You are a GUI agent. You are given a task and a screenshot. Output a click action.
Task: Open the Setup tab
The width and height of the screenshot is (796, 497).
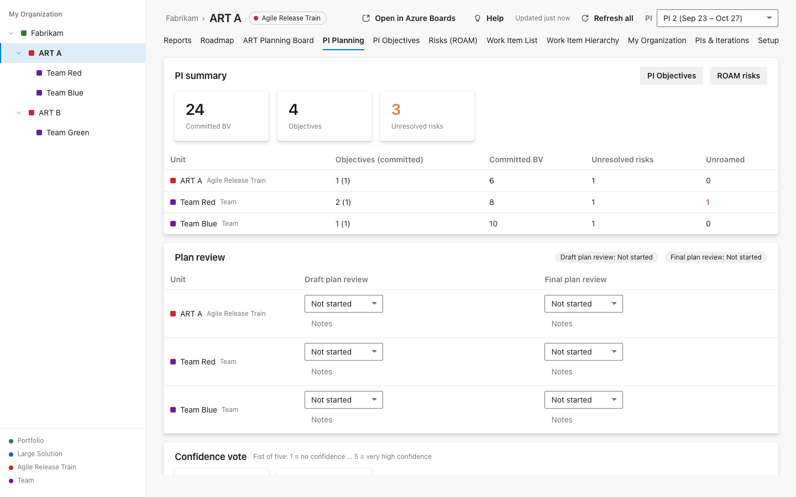tap(768, 40)
